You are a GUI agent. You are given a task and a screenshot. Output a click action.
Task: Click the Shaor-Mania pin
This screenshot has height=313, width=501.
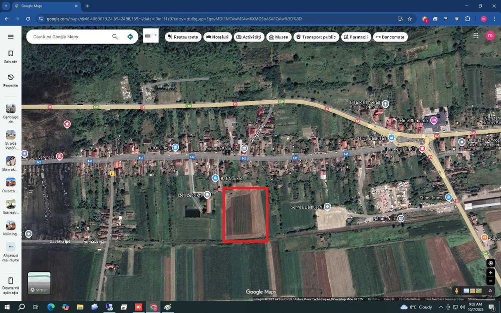click(448, 197)
